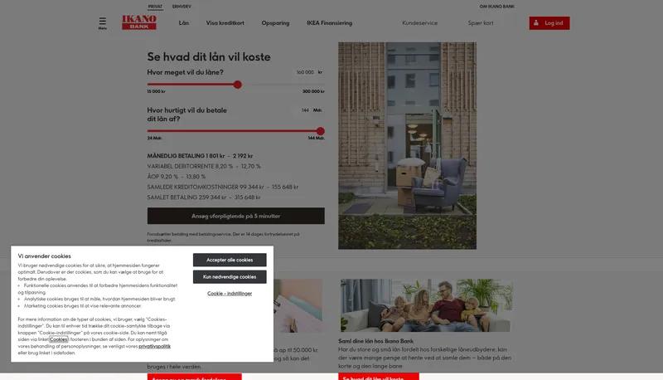The image size is (663, 380).
Task: Click the Vi anvender cookies heading
Action: coord(45,256)
